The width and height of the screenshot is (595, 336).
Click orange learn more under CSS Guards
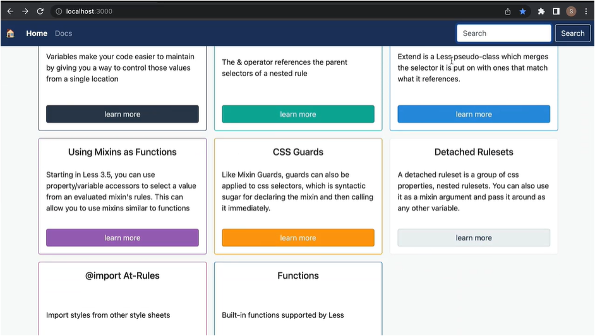point(298,238)
